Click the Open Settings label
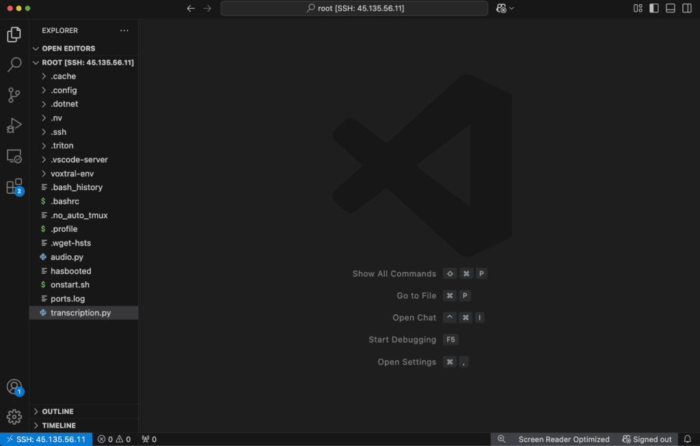700x446 pixels. coord(407,362)
